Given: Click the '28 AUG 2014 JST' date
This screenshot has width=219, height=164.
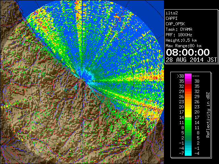Looking at the screenshot, I should (191, 60).
